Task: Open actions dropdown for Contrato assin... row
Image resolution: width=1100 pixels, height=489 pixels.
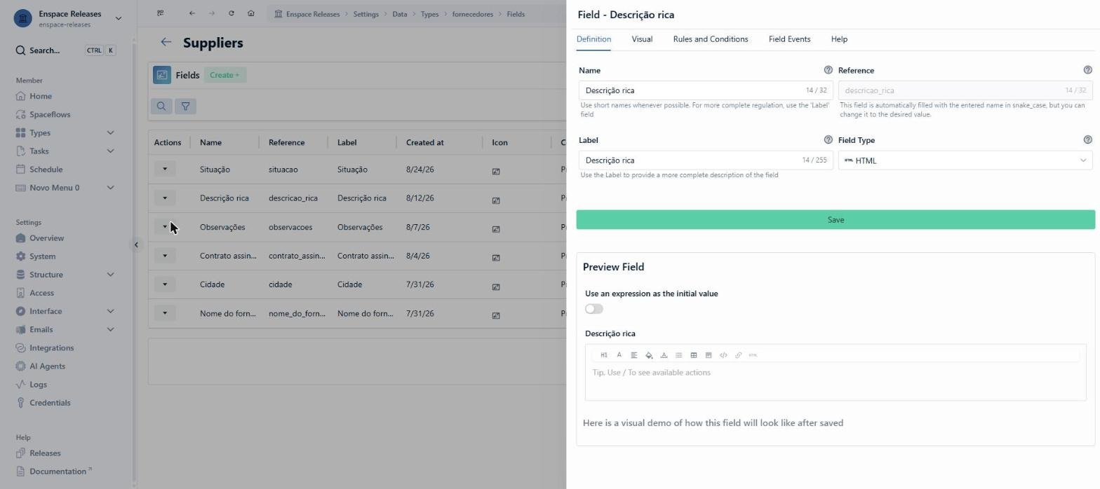Action: [165, 255]
